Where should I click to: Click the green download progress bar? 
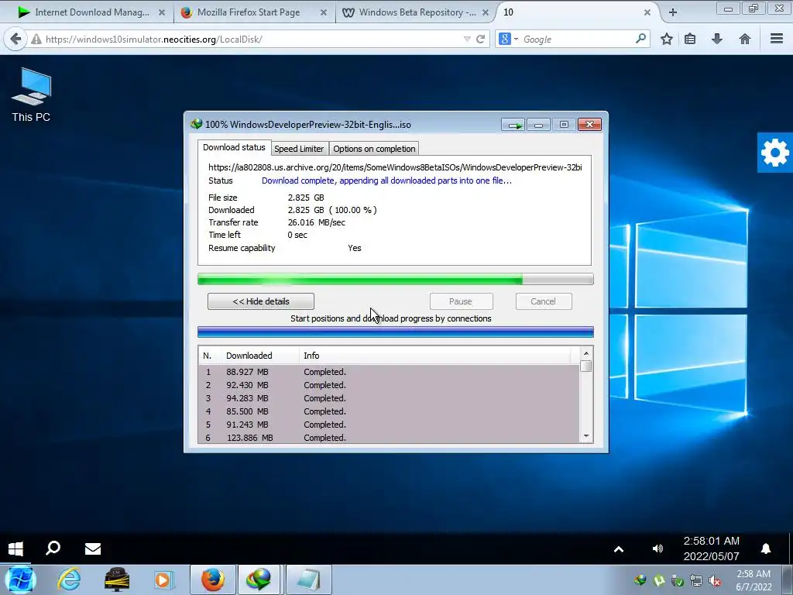[396, 279]
